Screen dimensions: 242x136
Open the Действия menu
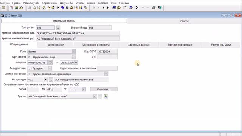102,3
